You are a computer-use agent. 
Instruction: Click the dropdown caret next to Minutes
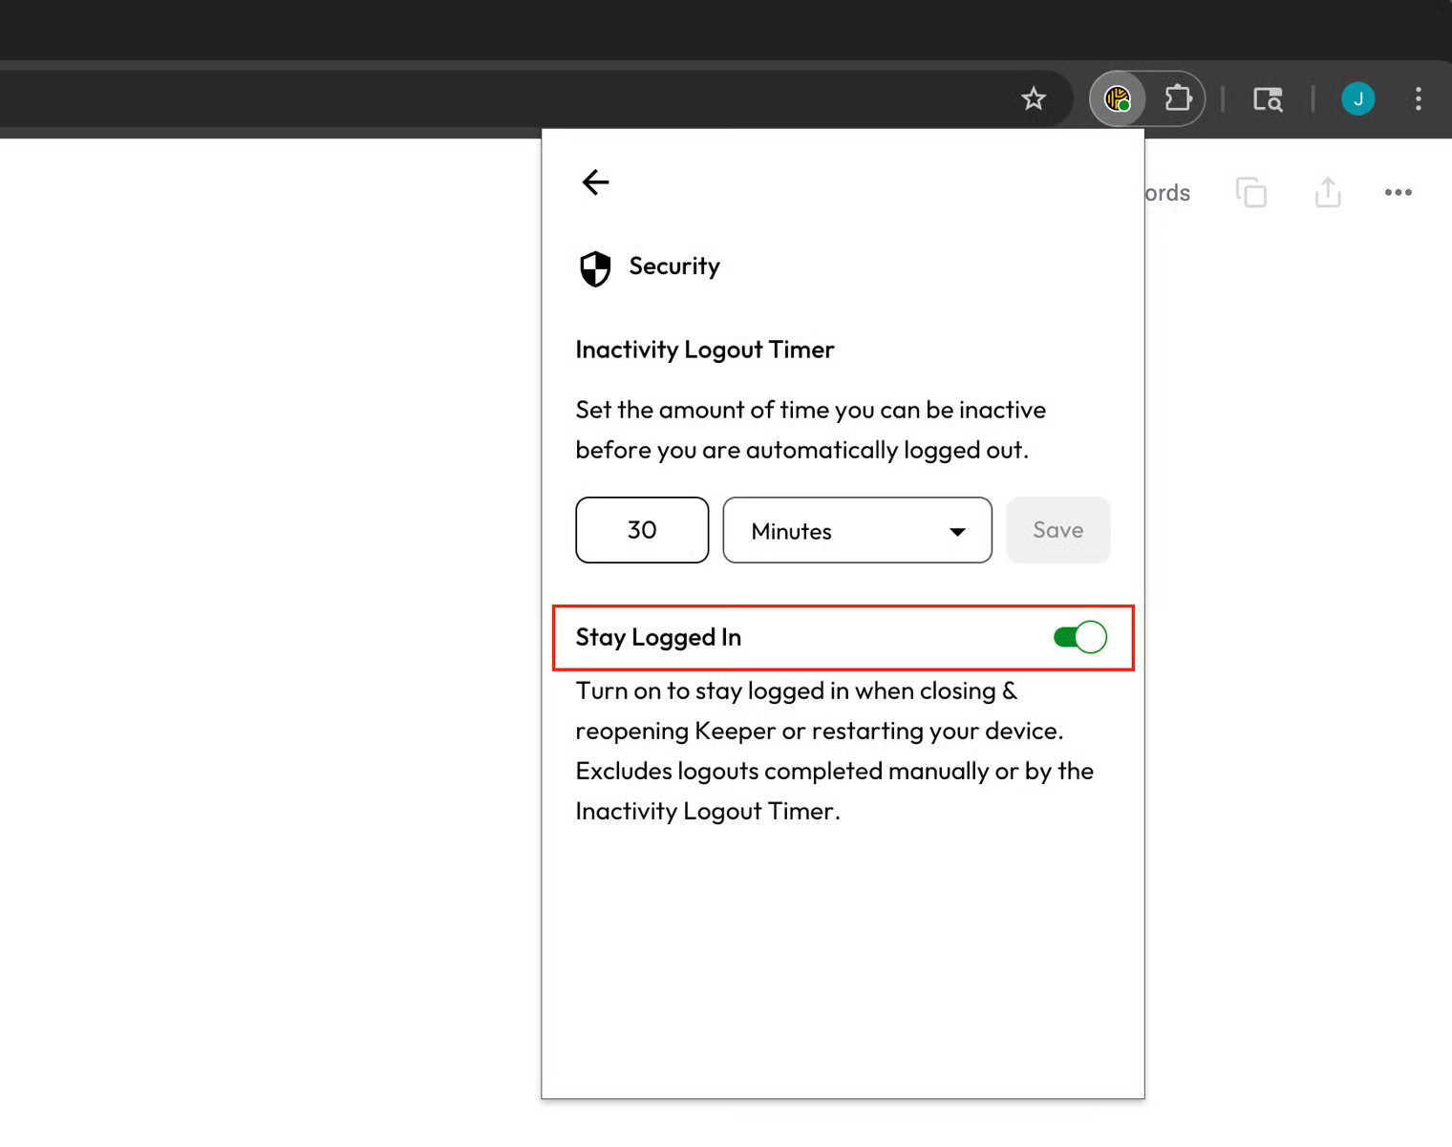[957, 532]
